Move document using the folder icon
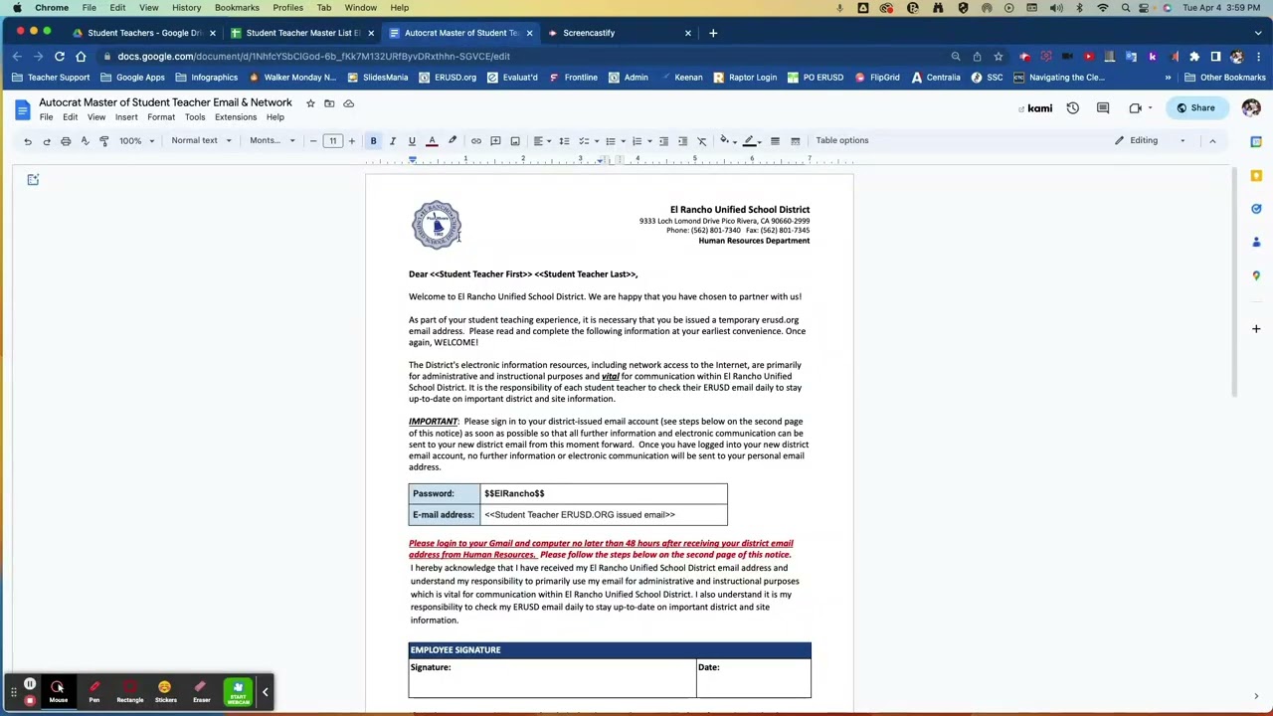 tap(329, 103)
